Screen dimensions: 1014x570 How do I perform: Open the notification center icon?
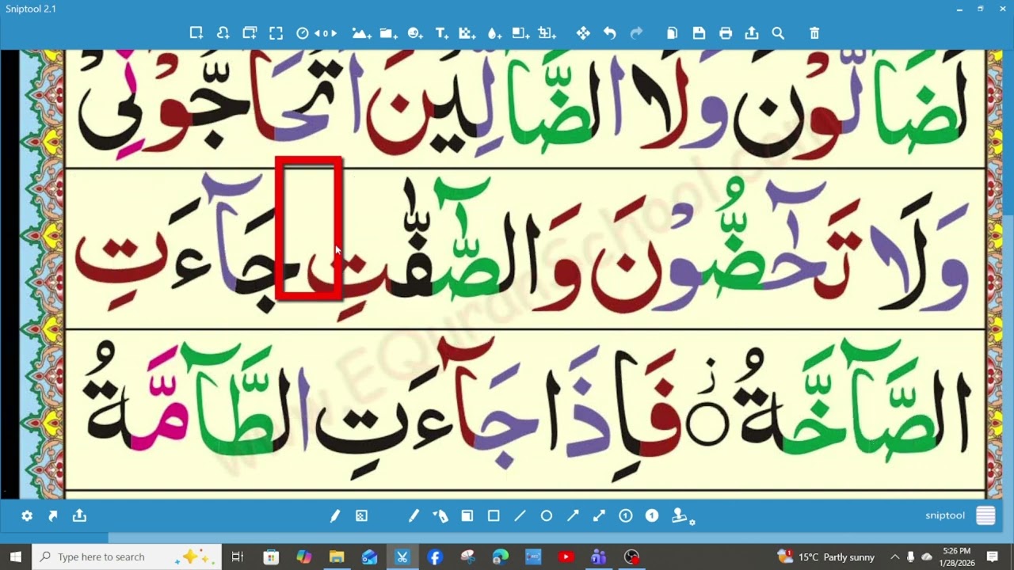click(x=993, y=557)
